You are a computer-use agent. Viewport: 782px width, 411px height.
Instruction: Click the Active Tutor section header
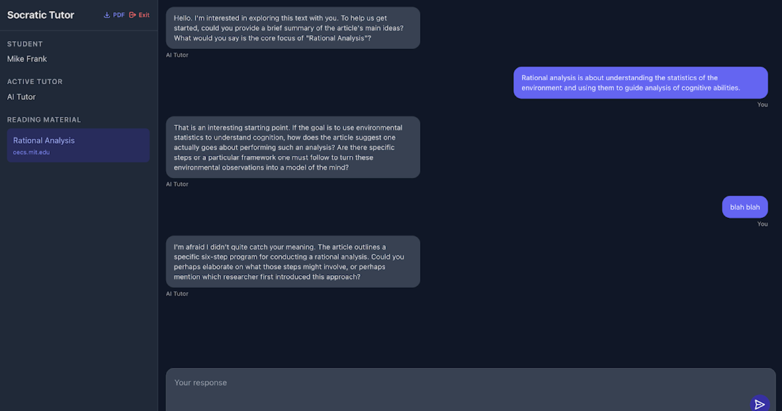click(x=35, y=81)
